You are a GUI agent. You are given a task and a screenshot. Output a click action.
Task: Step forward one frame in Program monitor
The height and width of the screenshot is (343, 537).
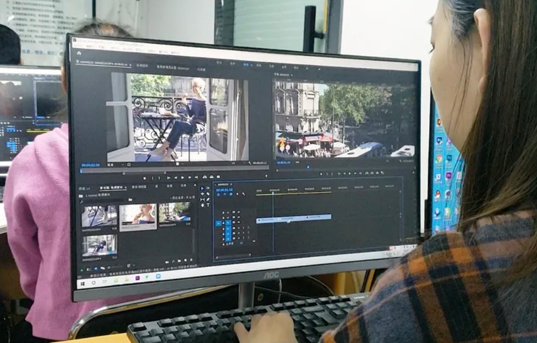(x=355, y=173)
